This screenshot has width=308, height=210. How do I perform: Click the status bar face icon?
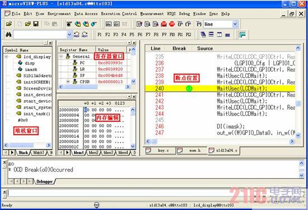(96, 205)
